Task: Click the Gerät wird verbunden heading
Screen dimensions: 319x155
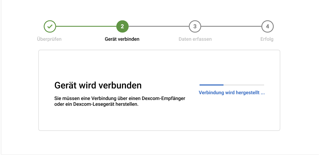Action: (x=98, y=85)
